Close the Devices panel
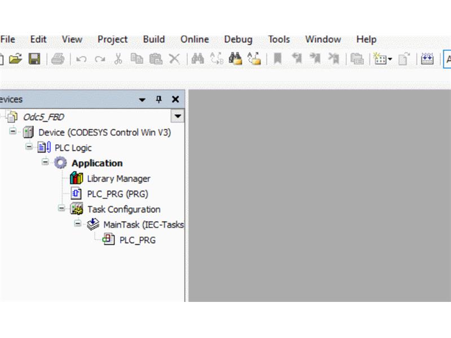 (x=175, y=100)
